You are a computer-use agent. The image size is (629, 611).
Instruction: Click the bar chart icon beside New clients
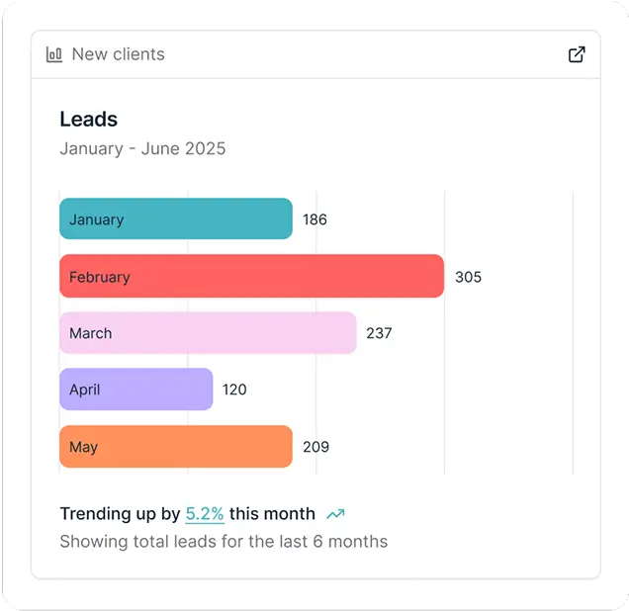point(54,54)
